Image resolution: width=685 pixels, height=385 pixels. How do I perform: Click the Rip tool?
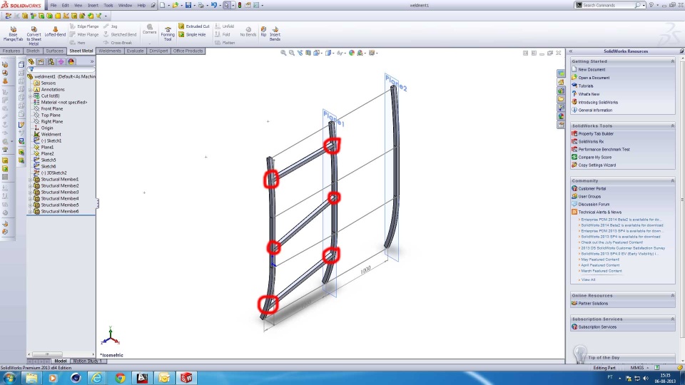click(263, 31)
